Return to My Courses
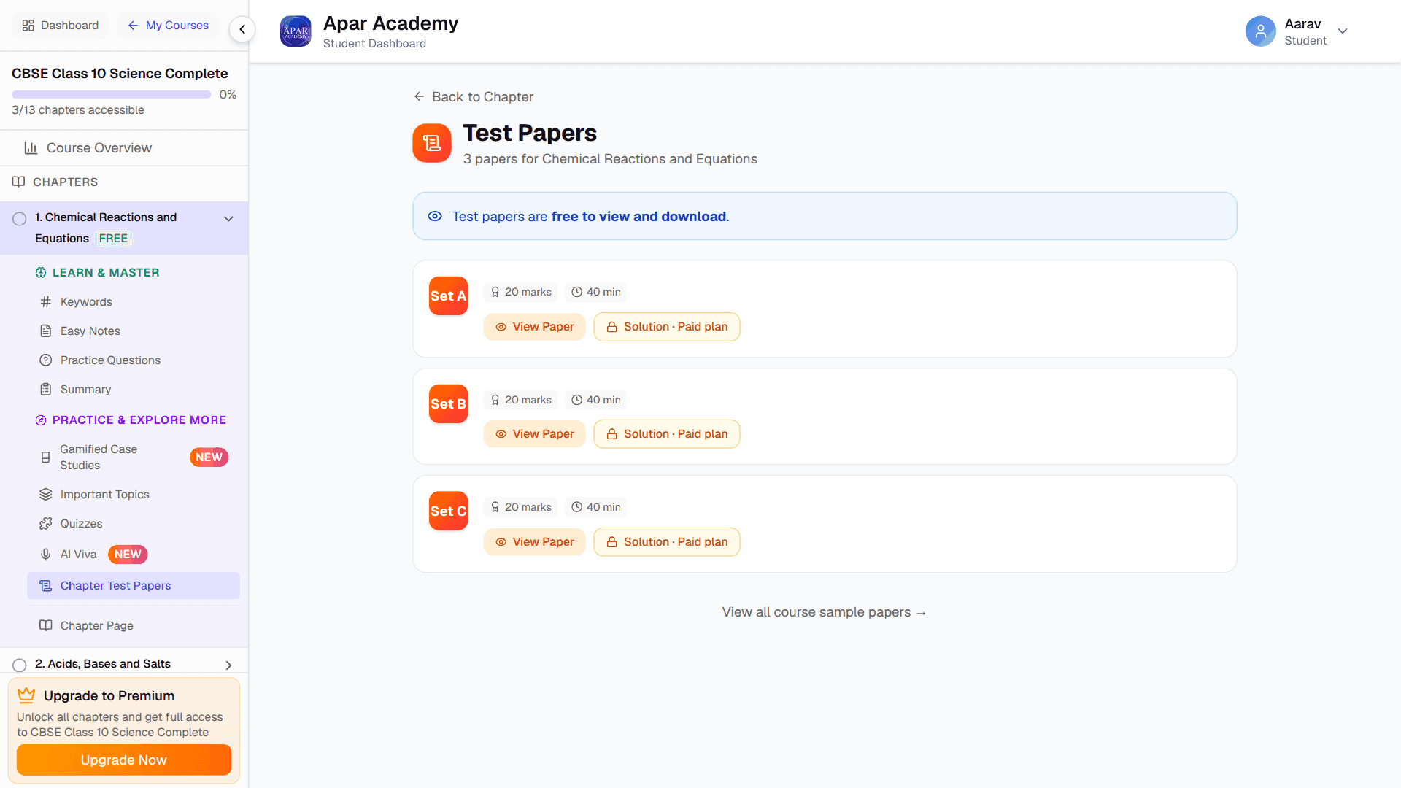 click(168, 26)
